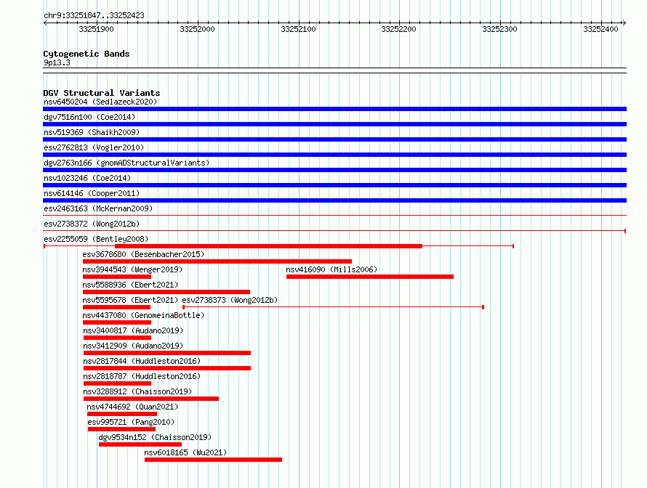Click the nsv3400817 (Audano2019) label

tap(133, 330)
